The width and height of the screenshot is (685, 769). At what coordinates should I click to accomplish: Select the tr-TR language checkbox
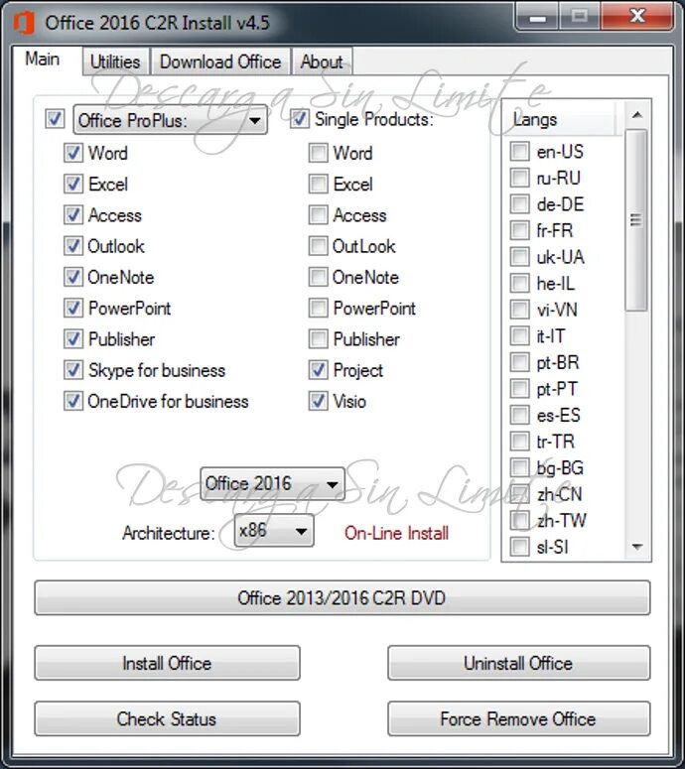519,442
